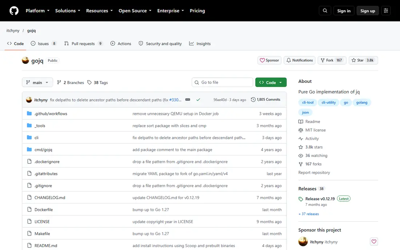Click the Sign up button

point(368,11)
